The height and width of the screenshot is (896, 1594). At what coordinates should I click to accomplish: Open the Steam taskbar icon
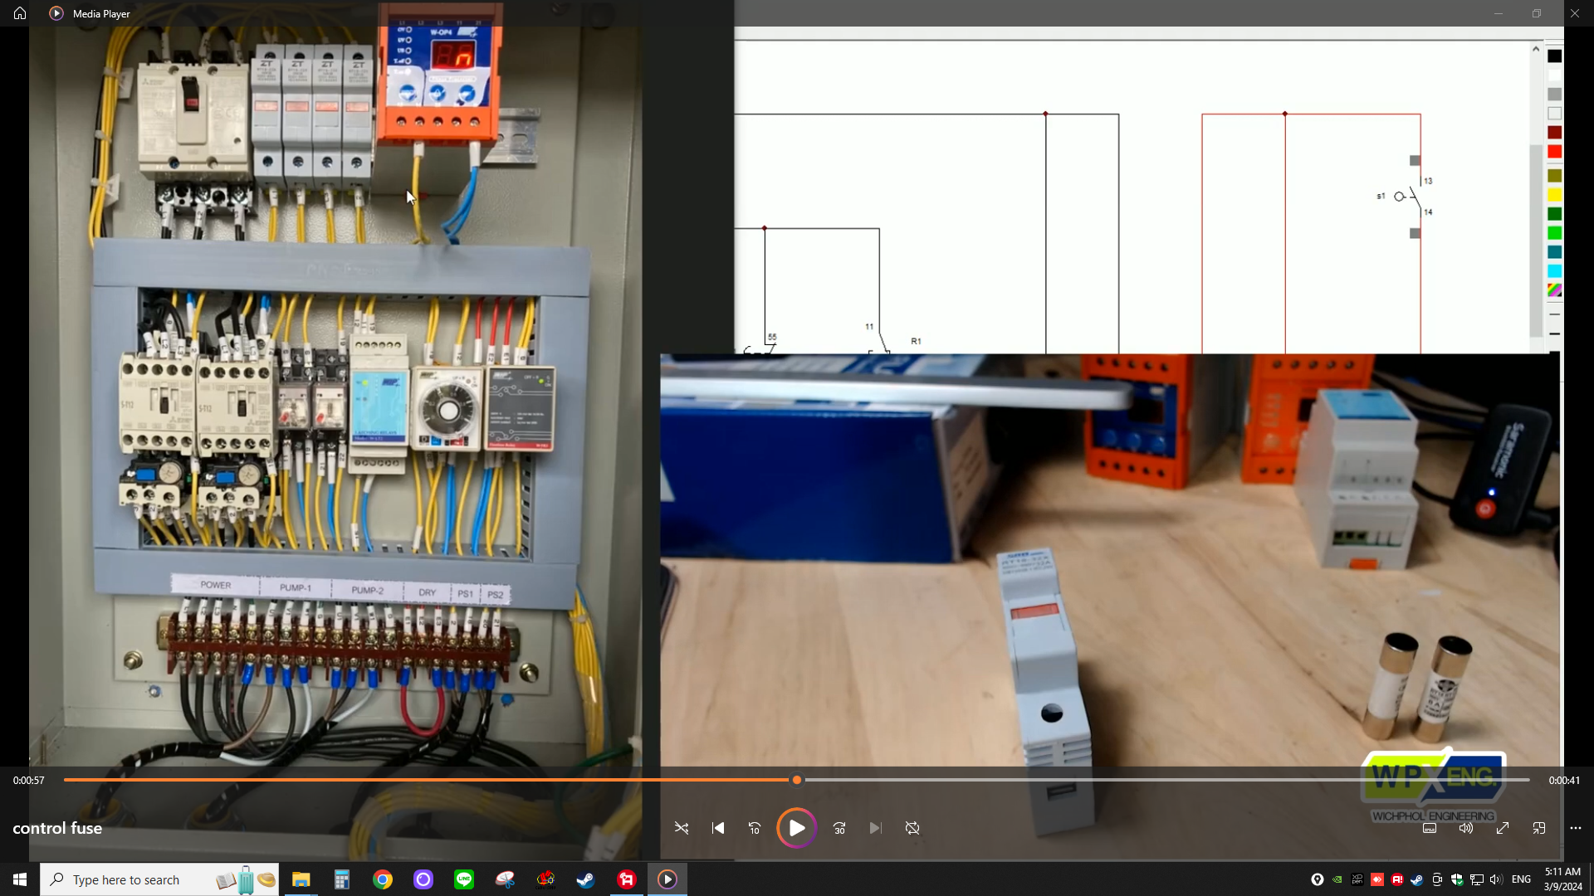click(x=586, y=879)
